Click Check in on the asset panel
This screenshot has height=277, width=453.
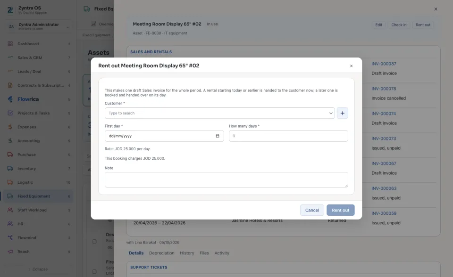pyautogui.click(x=399, y=25)
